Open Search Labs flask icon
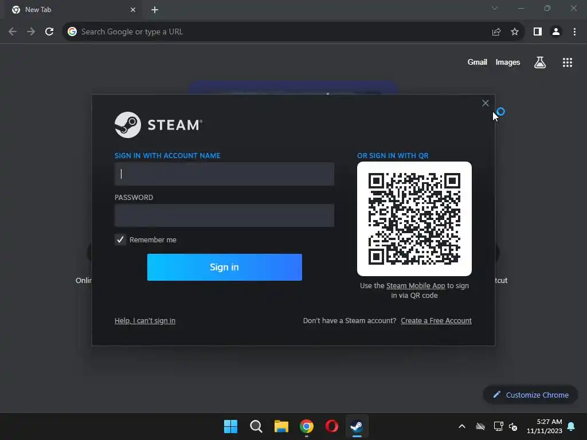Image resolution: width=587 pixels, height=440 pixels. pos(540,62)
